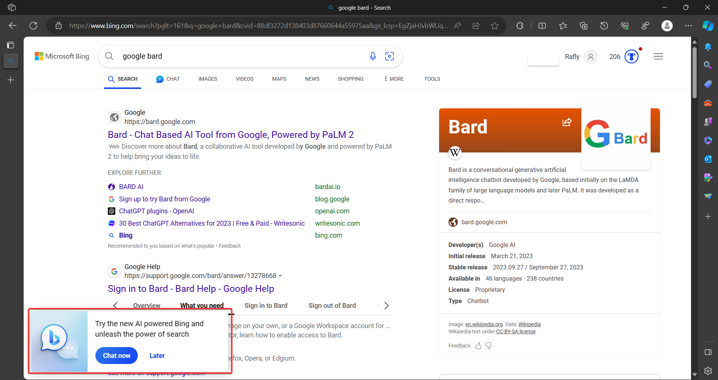Click the Chat now button

tap(116, 355)
